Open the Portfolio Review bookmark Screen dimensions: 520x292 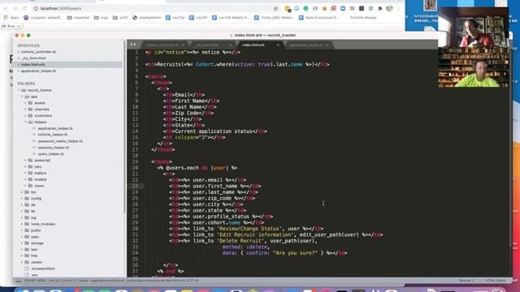[363, 18]
